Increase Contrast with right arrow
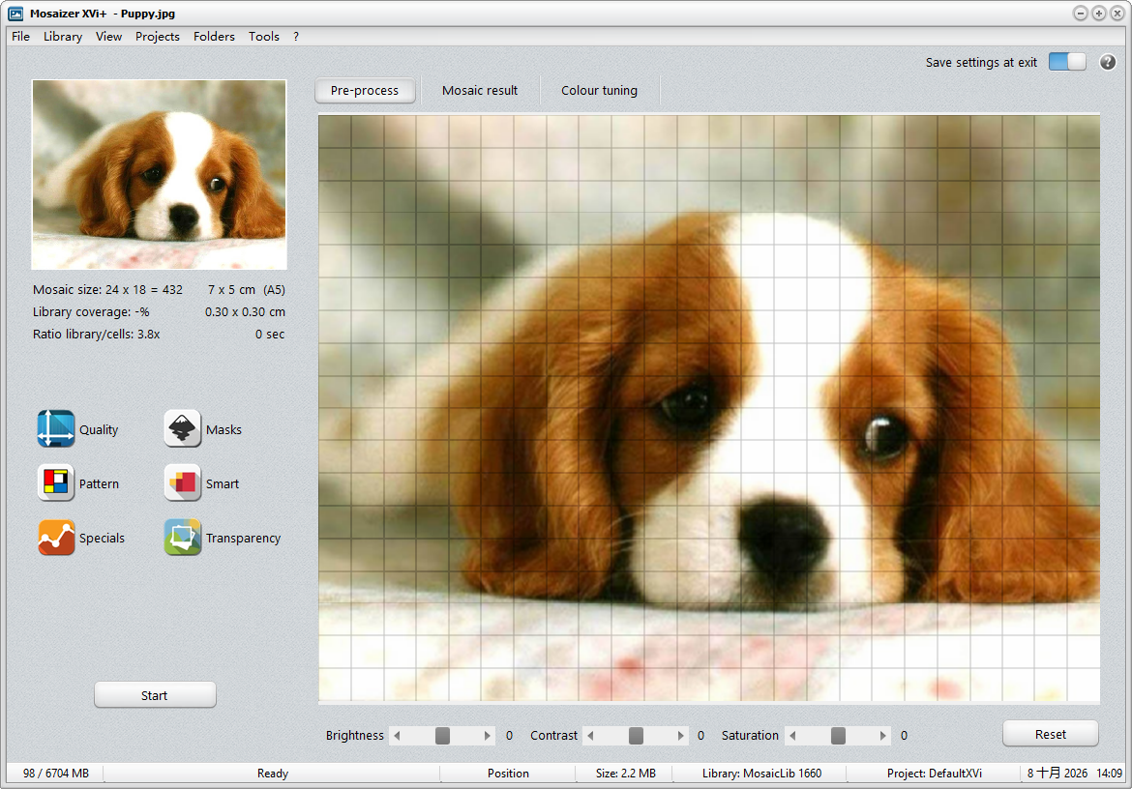Viewport: 1132px width, 789px height. point(680,736)
